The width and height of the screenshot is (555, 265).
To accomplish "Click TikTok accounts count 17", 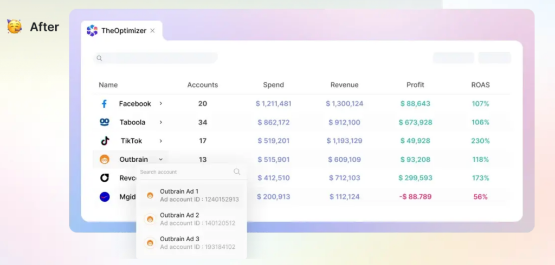I will tap(203, 141).
